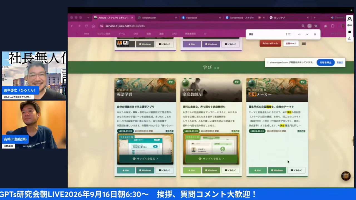Click the page reader icon beside the star
This screenshot has height=200, width=356.
tap(310, 26)
